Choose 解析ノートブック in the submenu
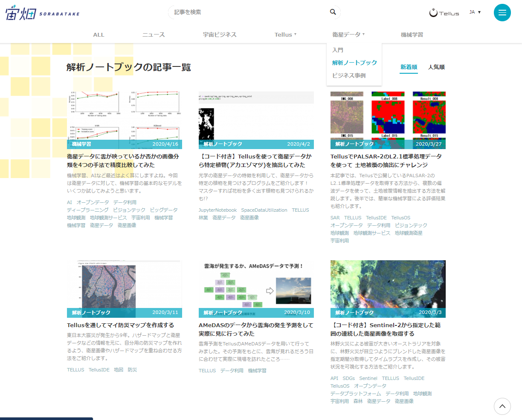This screenshot has height=420, width=522. (355, 63)
